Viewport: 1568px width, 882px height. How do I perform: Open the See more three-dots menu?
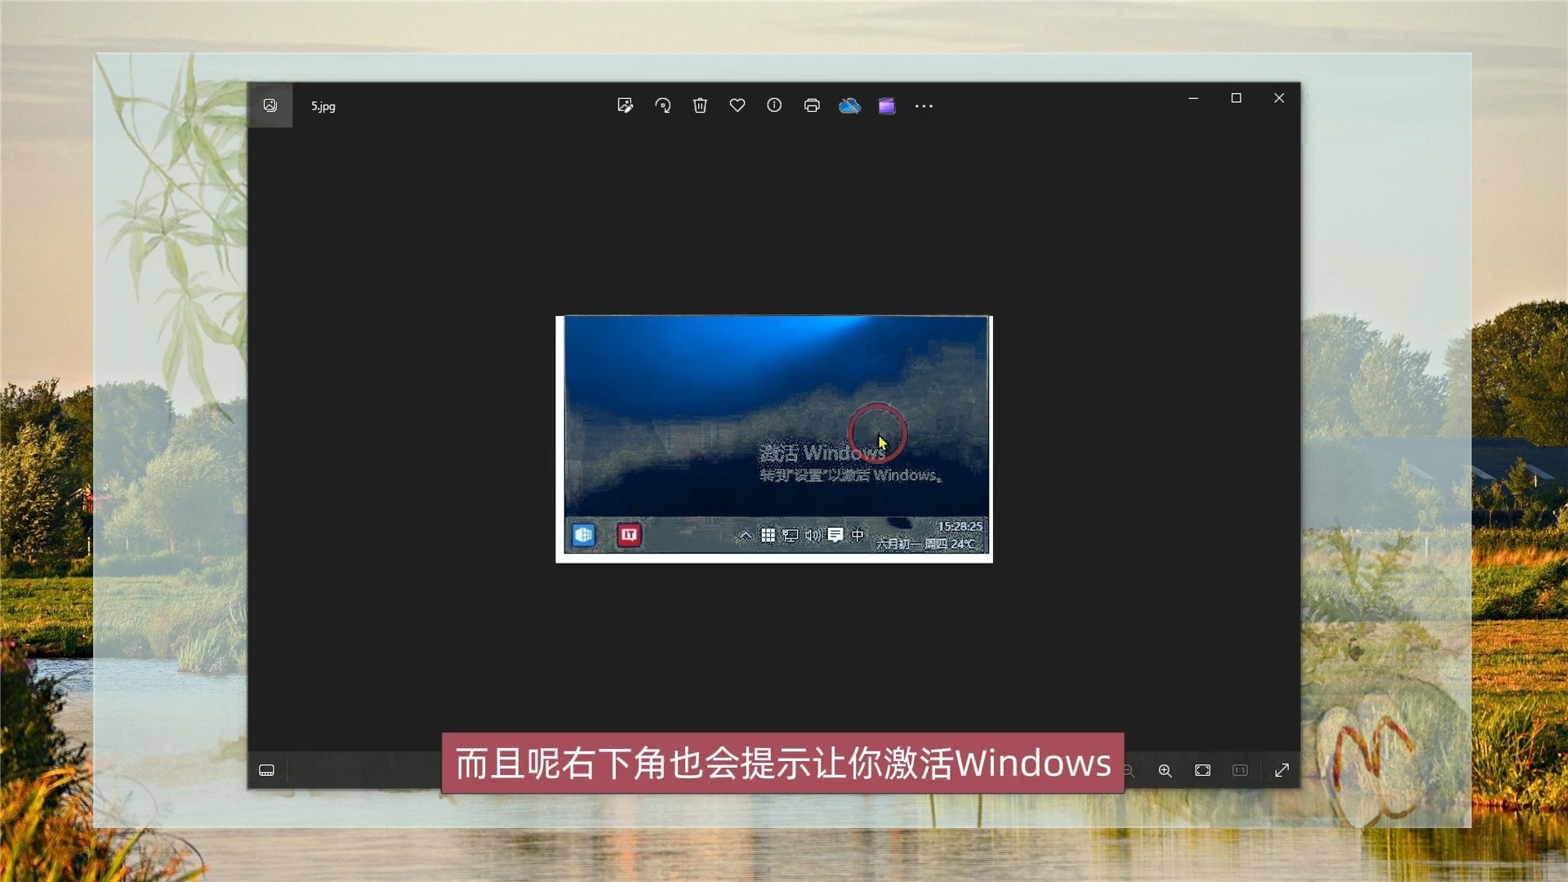coord(924,106)
